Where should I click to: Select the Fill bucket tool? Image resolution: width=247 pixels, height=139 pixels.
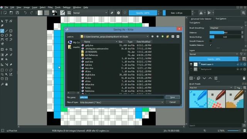tap(7, 59)
